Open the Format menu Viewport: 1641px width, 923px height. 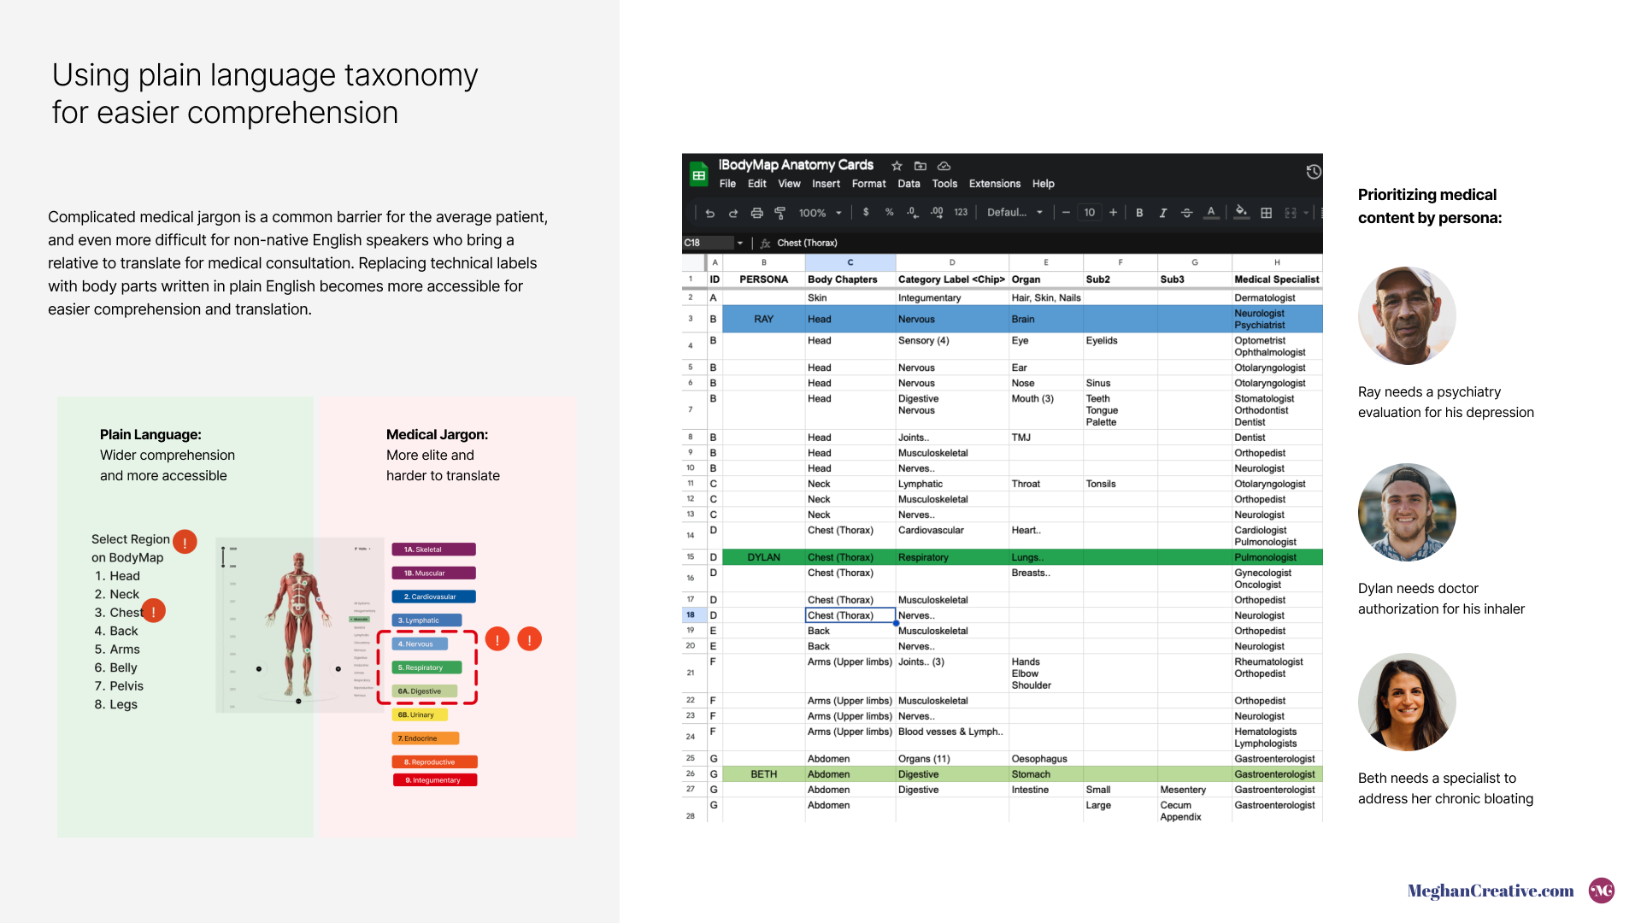pos(868,184)
